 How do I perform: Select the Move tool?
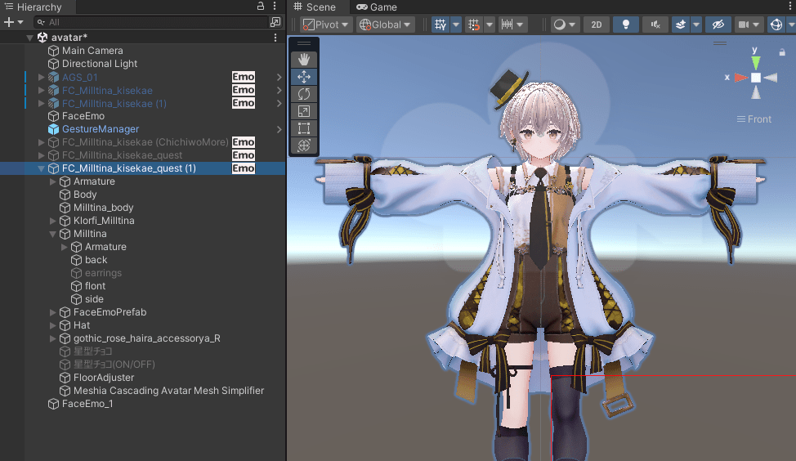[x=303, y=77]
